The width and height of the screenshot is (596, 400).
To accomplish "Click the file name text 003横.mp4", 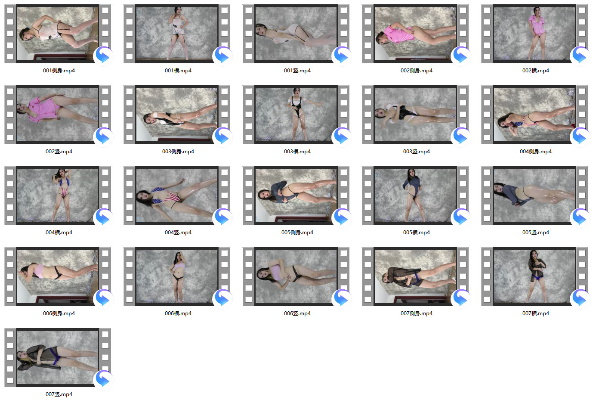I will tap(297, 152).
